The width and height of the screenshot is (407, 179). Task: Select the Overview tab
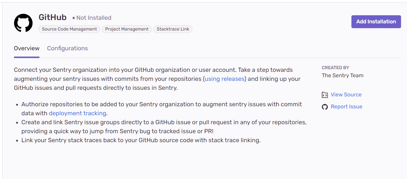[27, 48]
